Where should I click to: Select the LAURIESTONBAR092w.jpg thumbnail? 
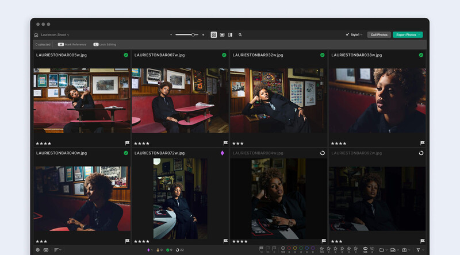[377, 199]
